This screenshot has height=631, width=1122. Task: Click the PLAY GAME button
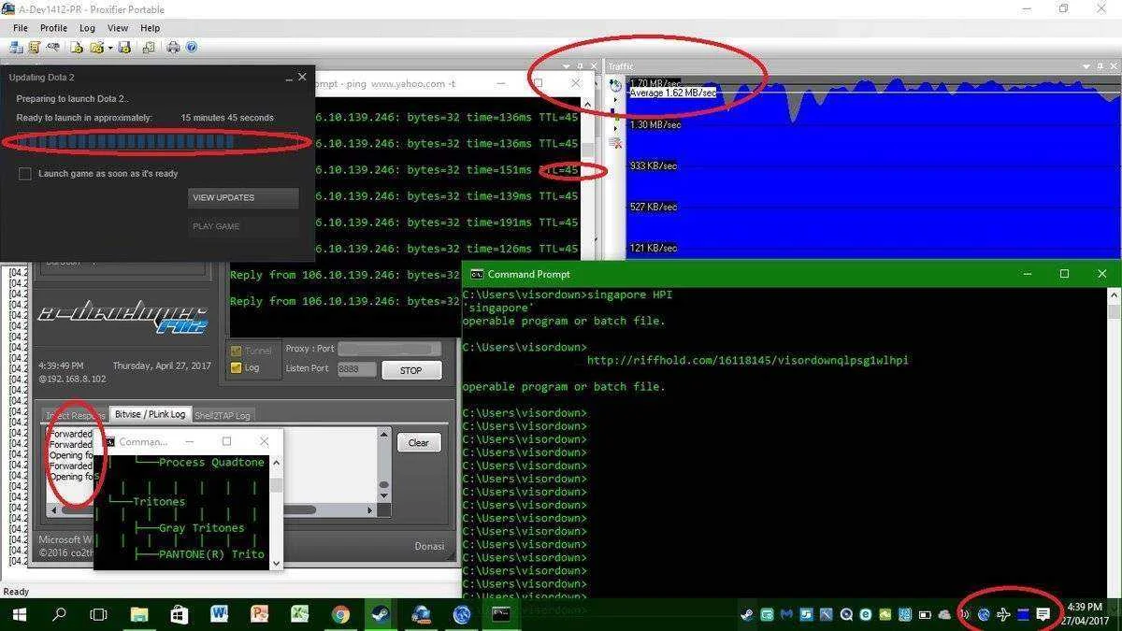click(243, 226)
